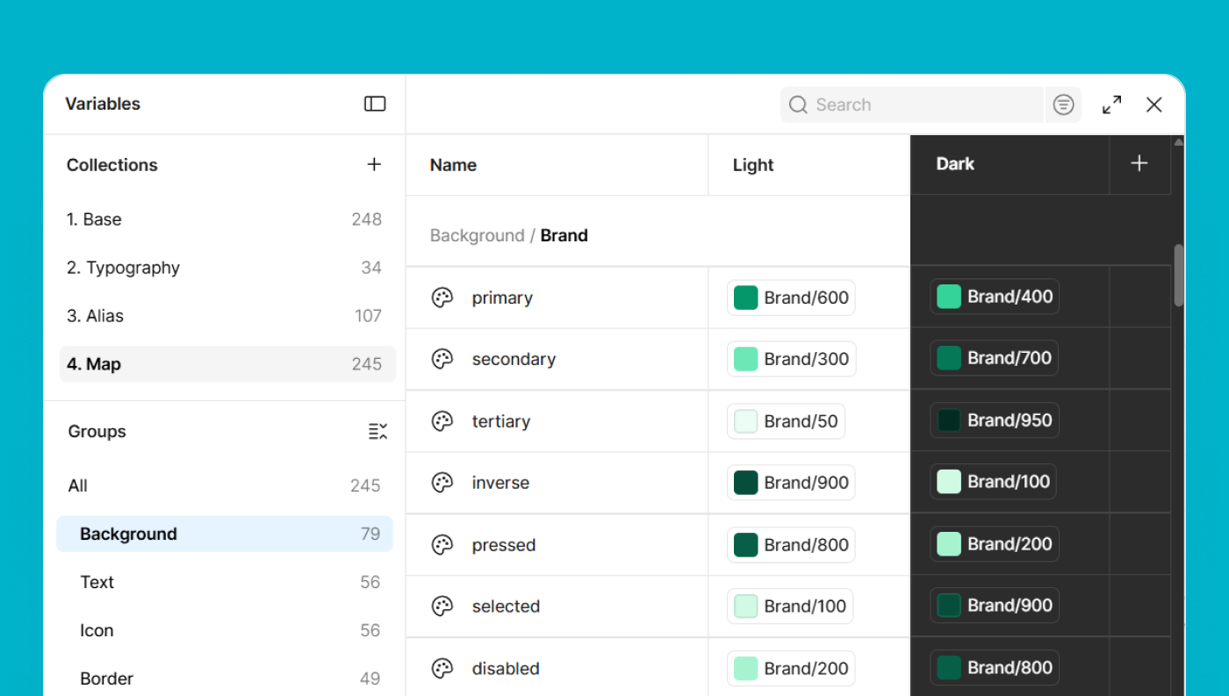This screenshot has width=1229, height=696.
Task: Click the scrollbar up arrow
Action: (1179, 141)
